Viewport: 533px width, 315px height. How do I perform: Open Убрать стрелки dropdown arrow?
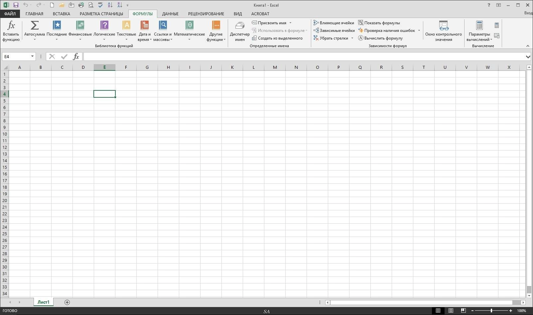(x=352, y=38)
